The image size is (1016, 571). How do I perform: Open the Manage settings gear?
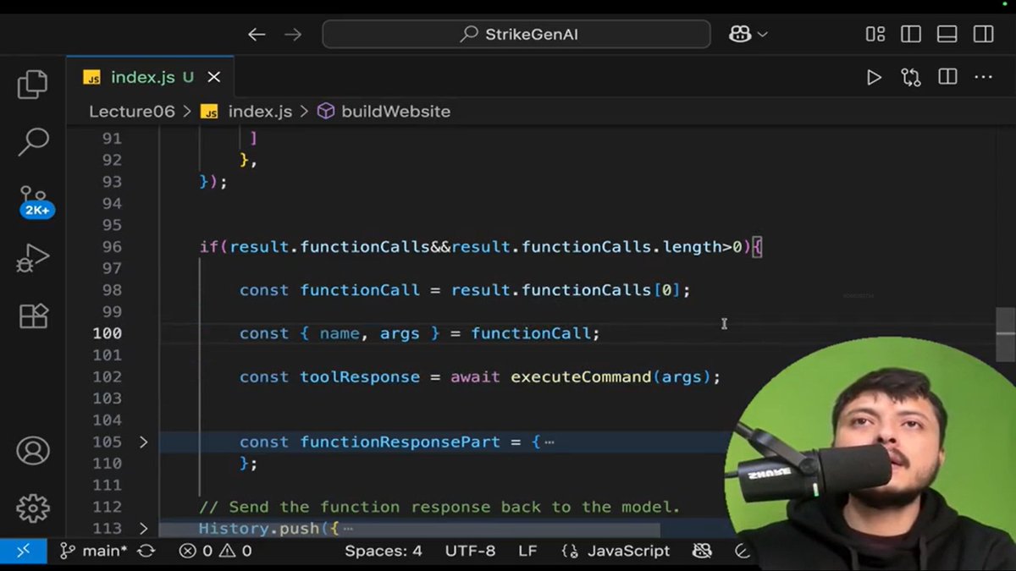pos(32,508)
